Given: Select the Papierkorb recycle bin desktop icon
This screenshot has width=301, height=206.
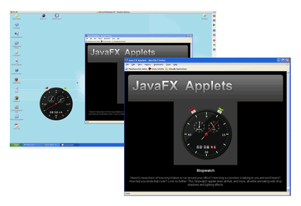Looking at the screenshot, I should 205,16.
